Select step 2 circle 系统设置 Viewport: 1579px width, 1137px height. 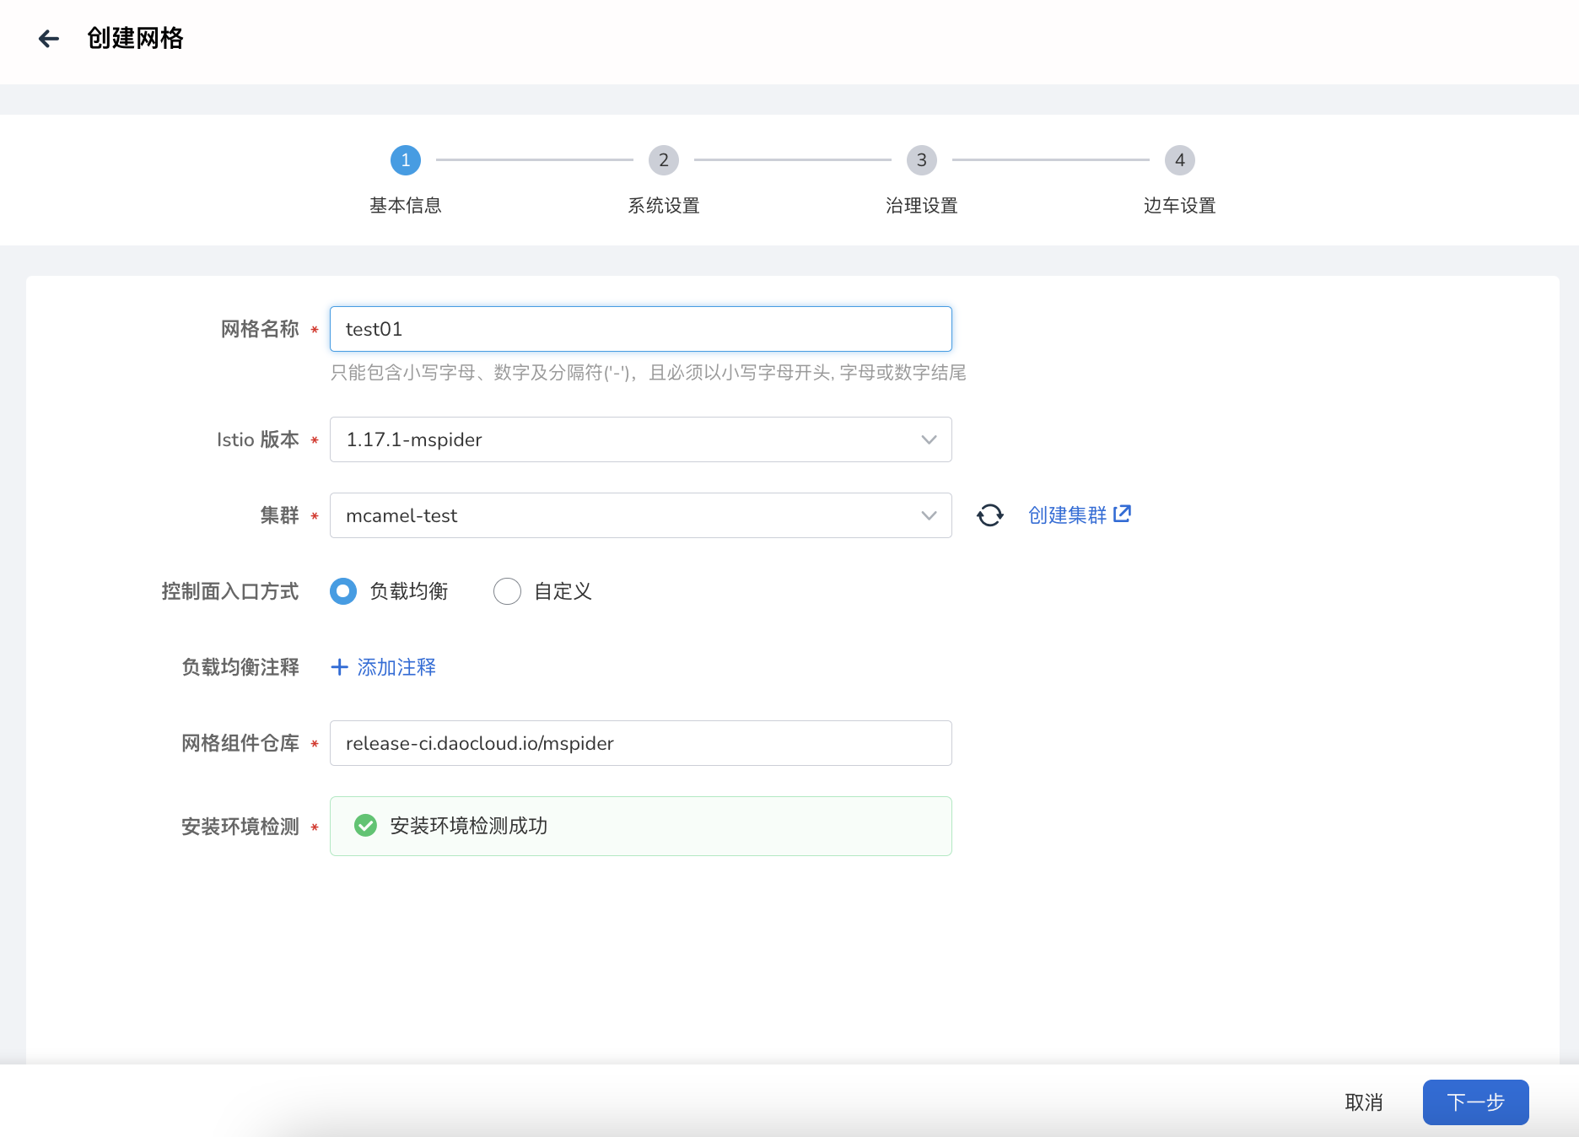[664, 160]
